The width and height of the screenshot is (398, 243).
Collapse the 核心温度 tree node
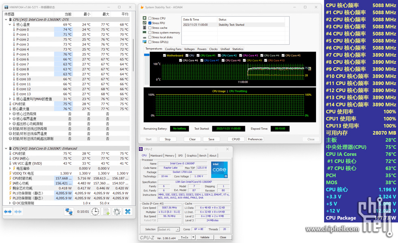(x=10, y=25)
